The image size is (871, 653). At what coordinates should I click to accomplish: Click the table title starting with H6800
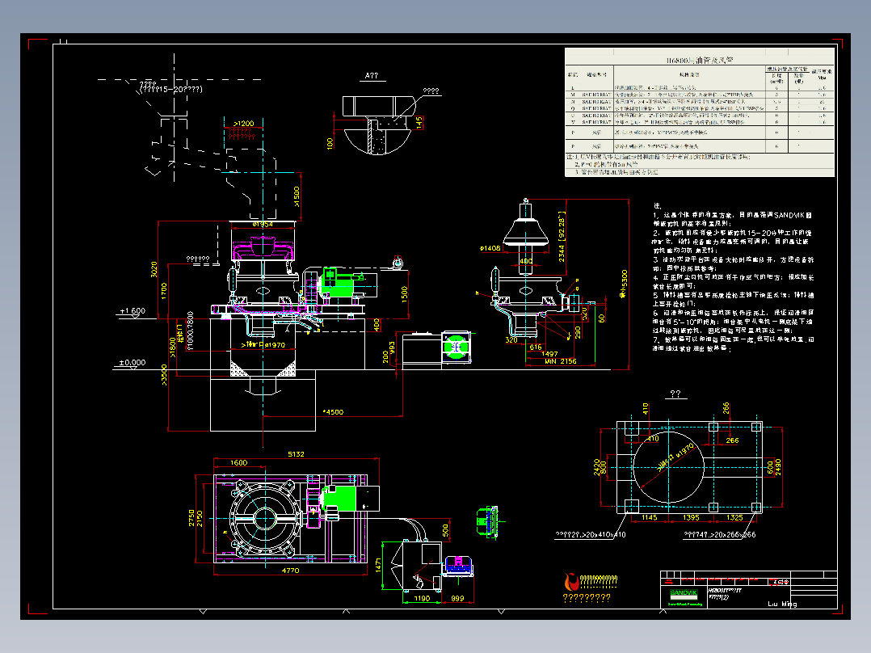coord(700,60)
